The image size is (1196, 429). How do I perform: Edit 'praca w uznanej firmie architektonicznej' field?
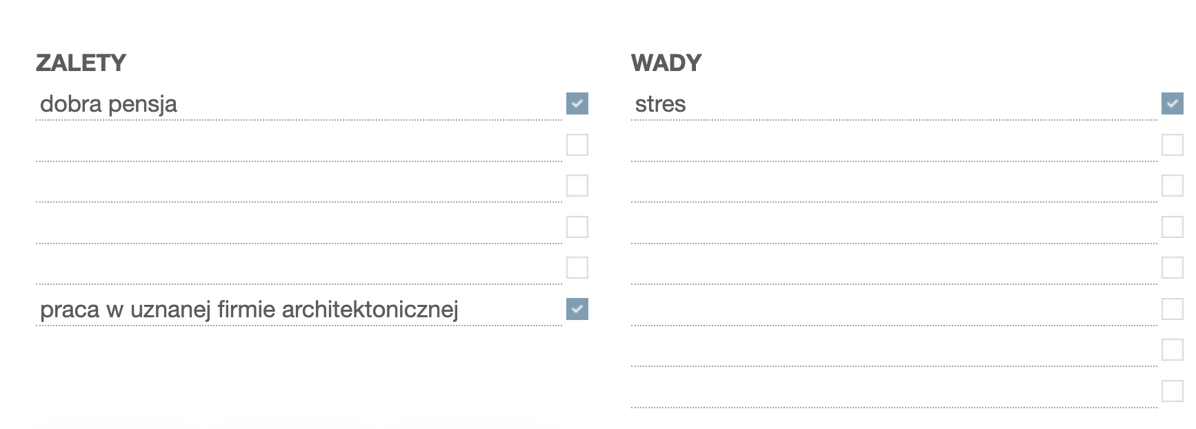tap(299, 310)
